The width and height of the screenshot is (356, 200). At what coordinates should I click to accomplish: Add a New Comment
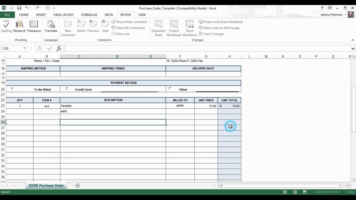click(68, 28)
